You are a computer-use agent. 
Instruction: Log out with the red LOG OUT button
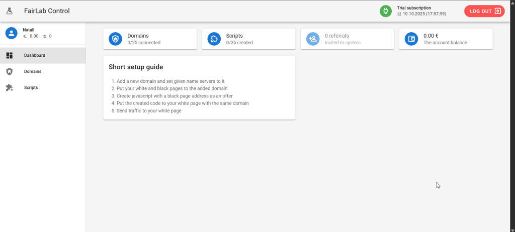coord(484,11)
